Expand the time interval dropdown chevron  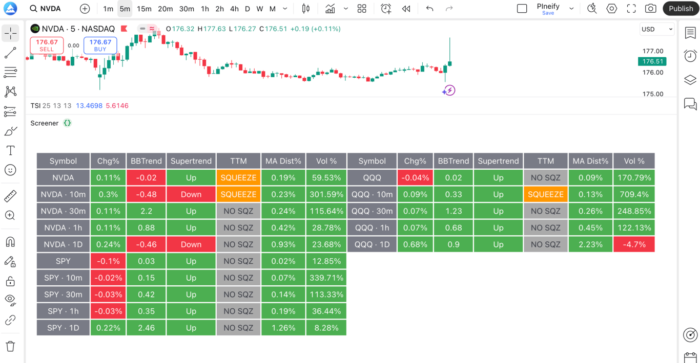point(285,9)
